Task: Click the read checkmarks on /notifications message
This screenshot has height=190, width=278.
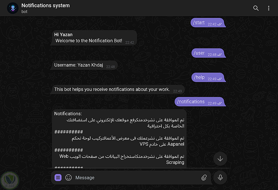Action: coord(220,103)
